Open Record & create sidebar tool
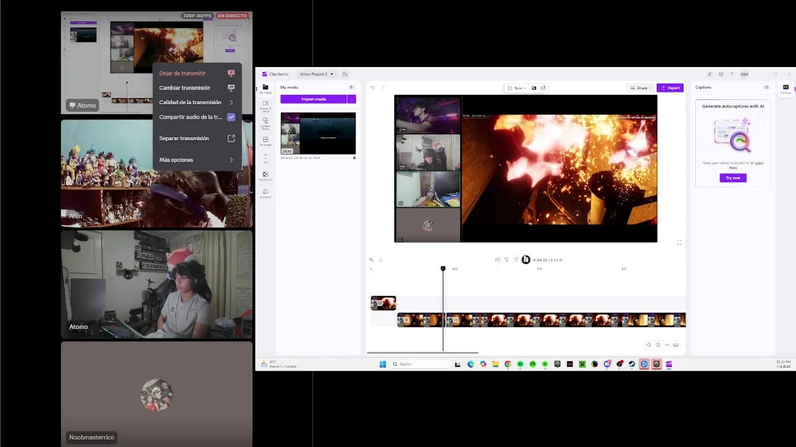The height and width of the screenshot is (447, 796). (x=266, y=106)
